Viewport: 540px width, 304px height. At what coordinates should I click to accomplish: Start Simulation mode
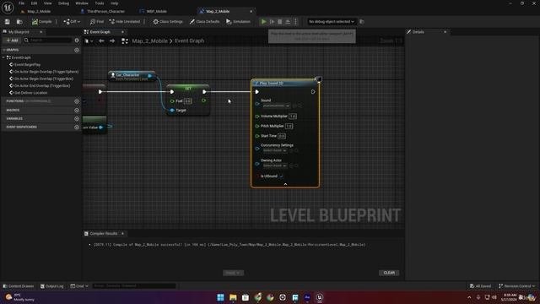pyautogui.click(x=238, y=22)
